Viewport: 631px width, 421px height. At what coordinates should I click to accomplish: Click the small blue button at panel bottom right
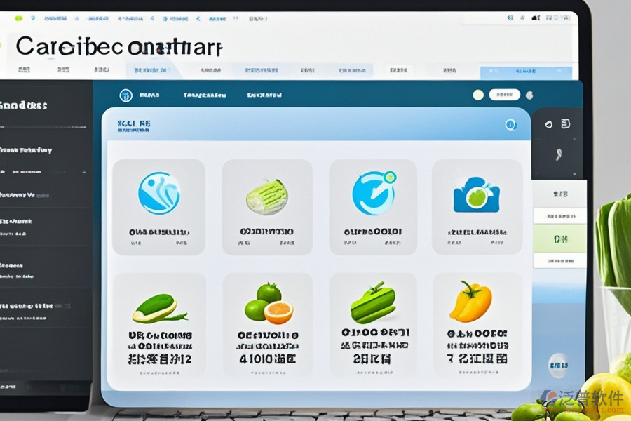pyautogui.click(x=559, y=365)
